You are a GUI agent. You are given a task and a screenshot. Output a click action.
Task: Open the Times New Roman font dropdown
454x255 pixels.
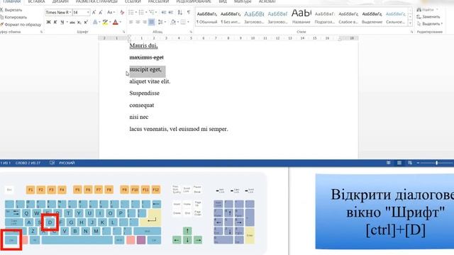(x=70, y=13)
